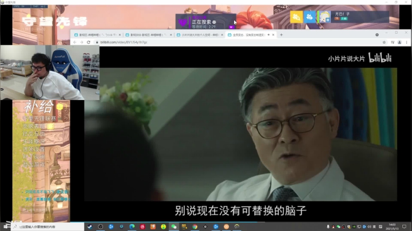Image resolution: width=412 pixels, height=231 pixels.
Task: Open the WeChat icon on the taskbar
Action: coord(174,226)
